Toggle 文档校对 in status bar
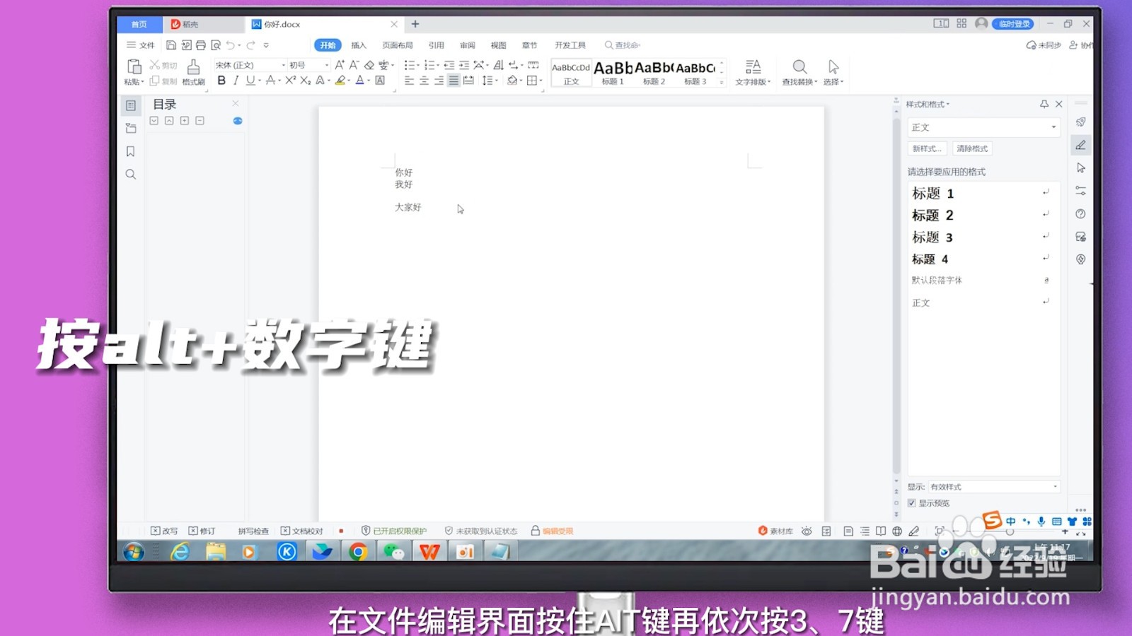Viewport: 1132px width, 636px height. pos(302,531)
